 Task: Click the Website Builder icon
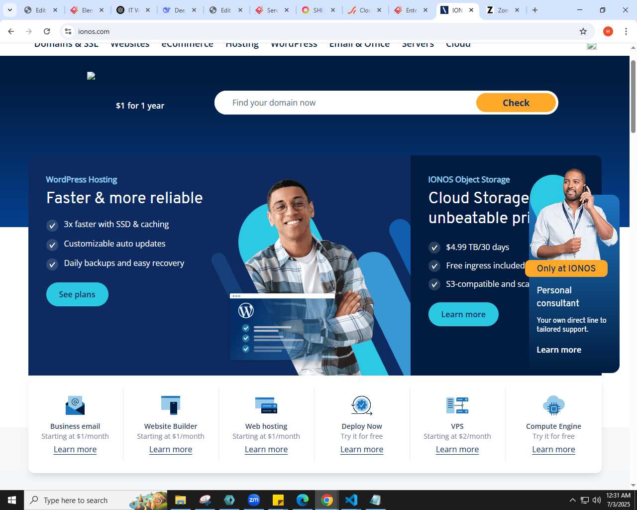(171, 405)
